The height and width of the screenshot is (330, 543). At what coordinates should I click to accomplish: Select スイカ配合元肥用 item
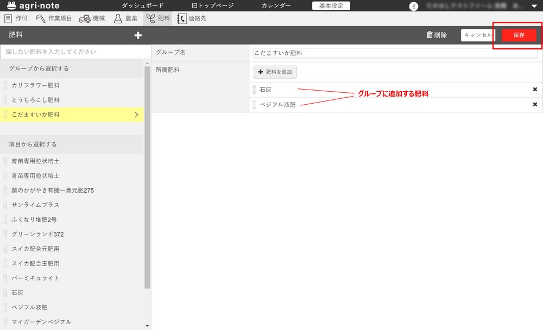(72, 249)
